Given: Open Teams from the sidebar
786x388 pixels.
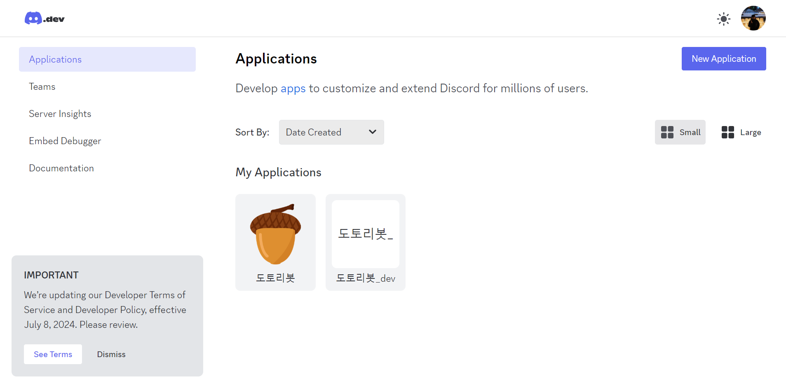Looking at the screenshot, I should [x=42, y=86].
